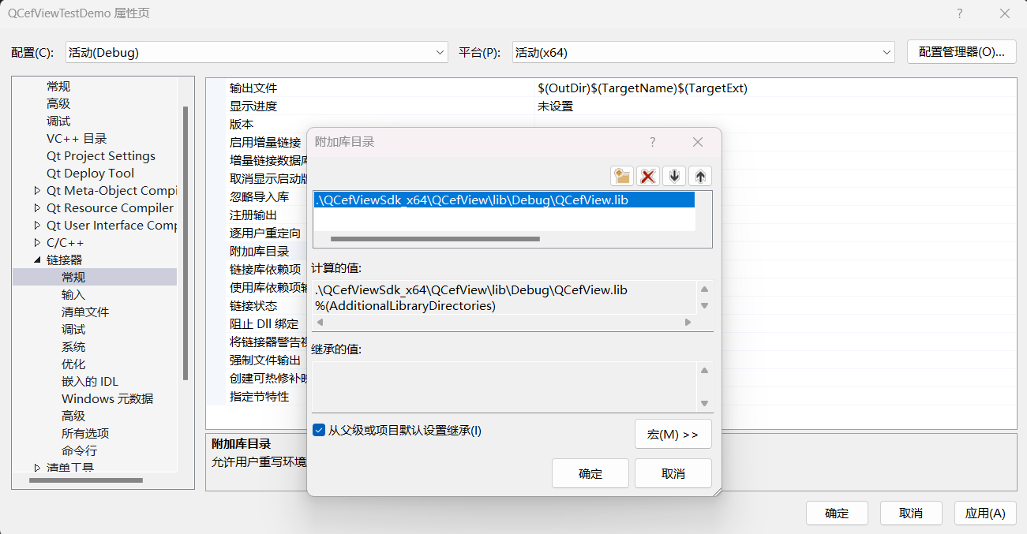This screenshot has height=534, width=1027.
Task: Select VC++ 目录 in tree
Action: (77, 139)
